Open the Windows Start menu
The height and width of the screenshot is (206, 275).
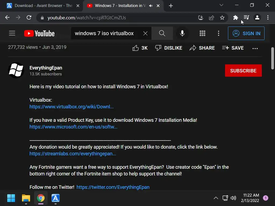pos(11,198)
